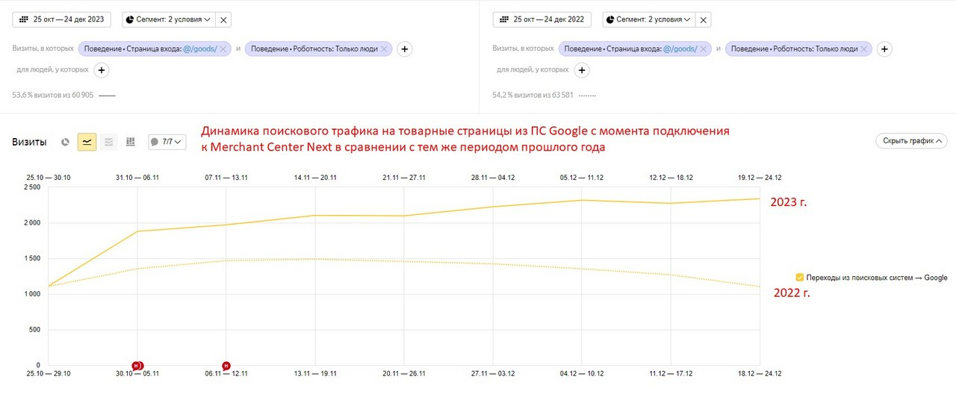
Task: Open the annotation marker at 06.11 — 12.11
Action: [x=226, y=366]
